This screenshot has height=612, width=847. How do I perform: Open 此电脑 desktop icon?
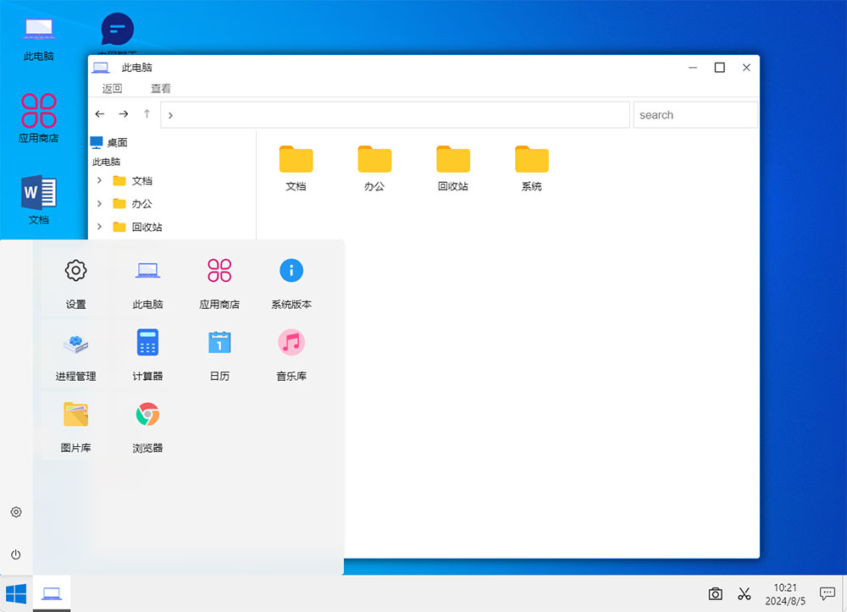click(x=38, y=39)
